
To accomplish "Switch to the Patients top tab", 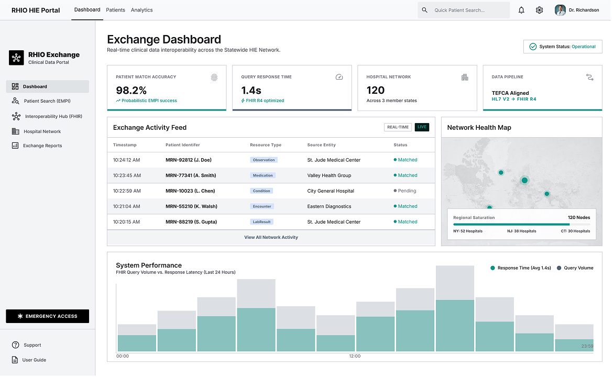I will tap(116, 10).
